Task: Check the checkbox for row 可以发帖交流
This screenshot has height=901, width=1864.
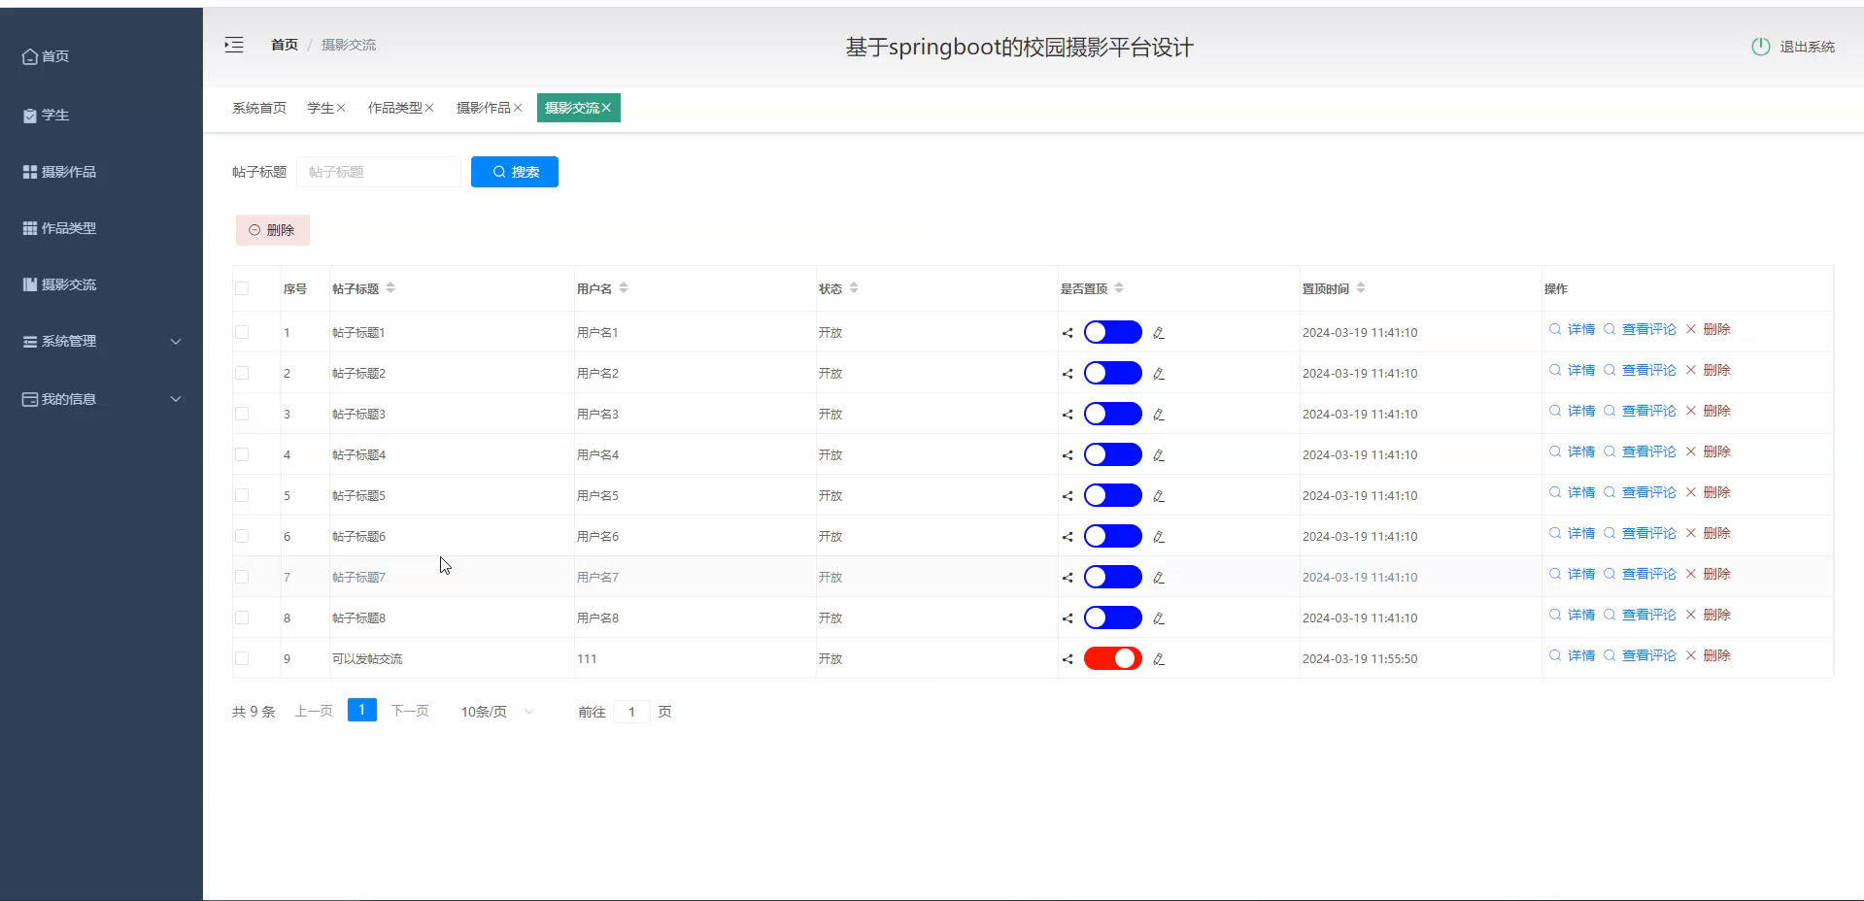Action: (x=242, y=658)
